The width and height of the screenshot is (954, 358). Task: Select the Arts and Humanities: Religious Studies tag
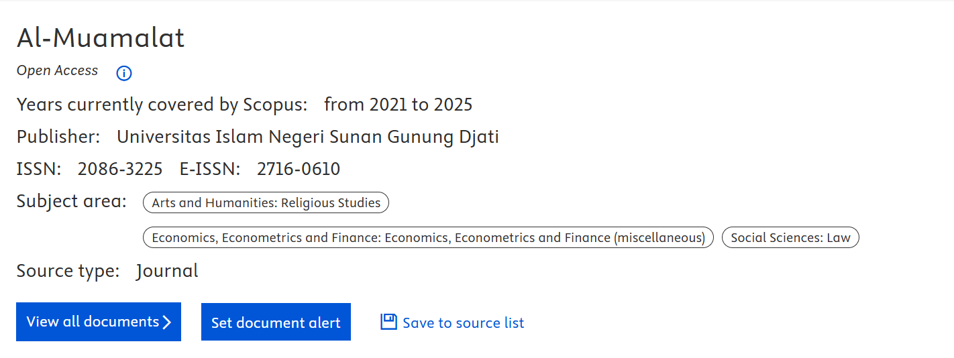tap(266, 202)
